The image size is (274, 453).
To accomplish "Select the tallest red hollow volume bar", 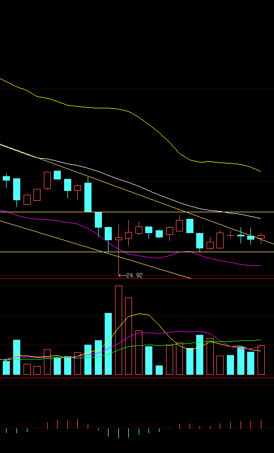I will coord(118,330).
